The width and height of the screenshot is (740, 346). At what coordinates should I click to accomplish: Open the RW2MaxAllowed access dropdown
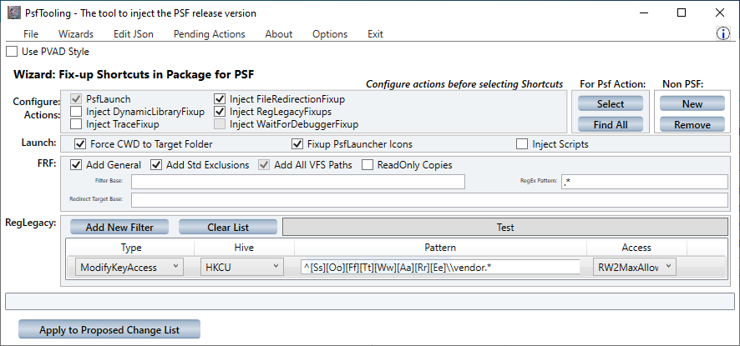634,268
